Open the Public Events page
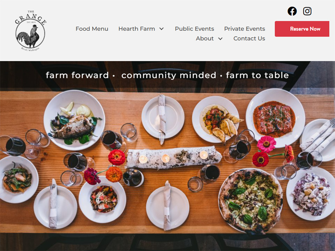The width and height of the screenshot is (335, 251). (x=194, y=29)
